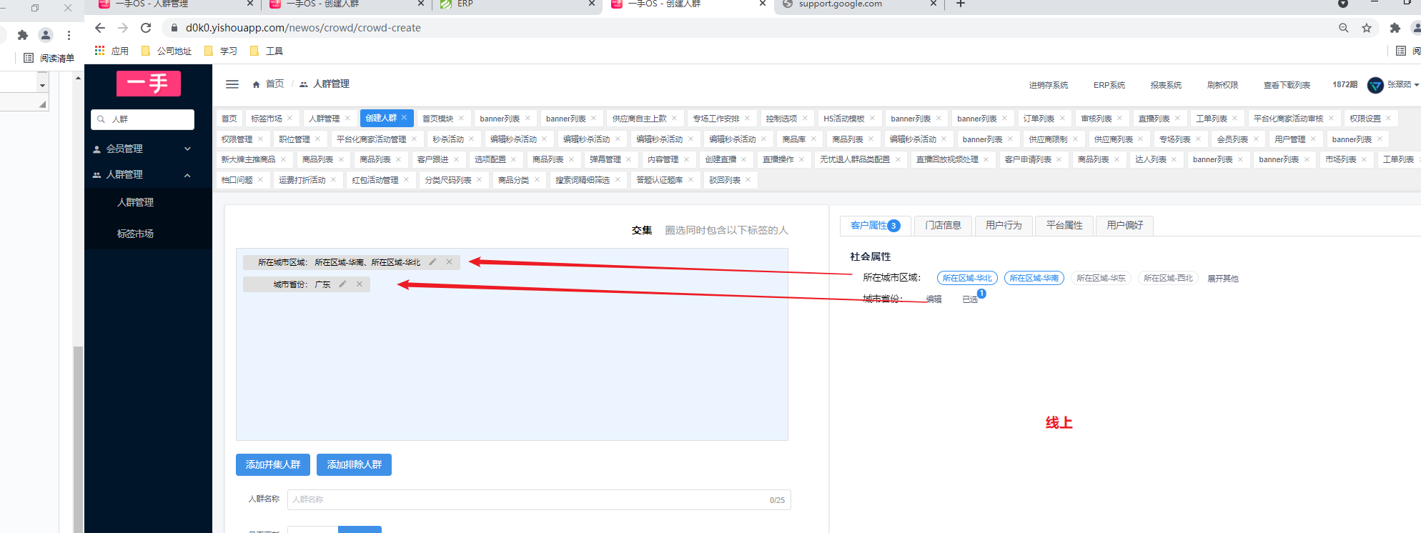The image size is (1421, 533).
Task: Switch to the 用户行为 tab
Action: [x=1004, y=226]
